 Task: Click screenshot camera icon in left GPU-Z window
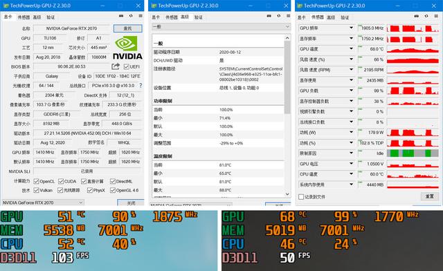(x=121, y=16)
